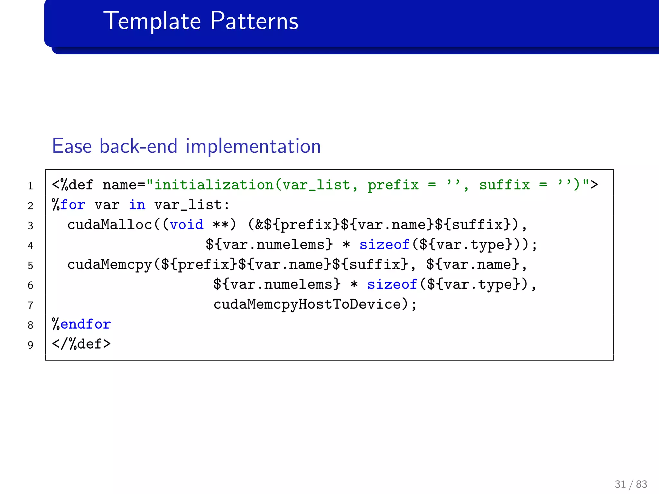Click the page number '31 / 83'
This screenshot has height=494, width=659.
tap(631, 484)
